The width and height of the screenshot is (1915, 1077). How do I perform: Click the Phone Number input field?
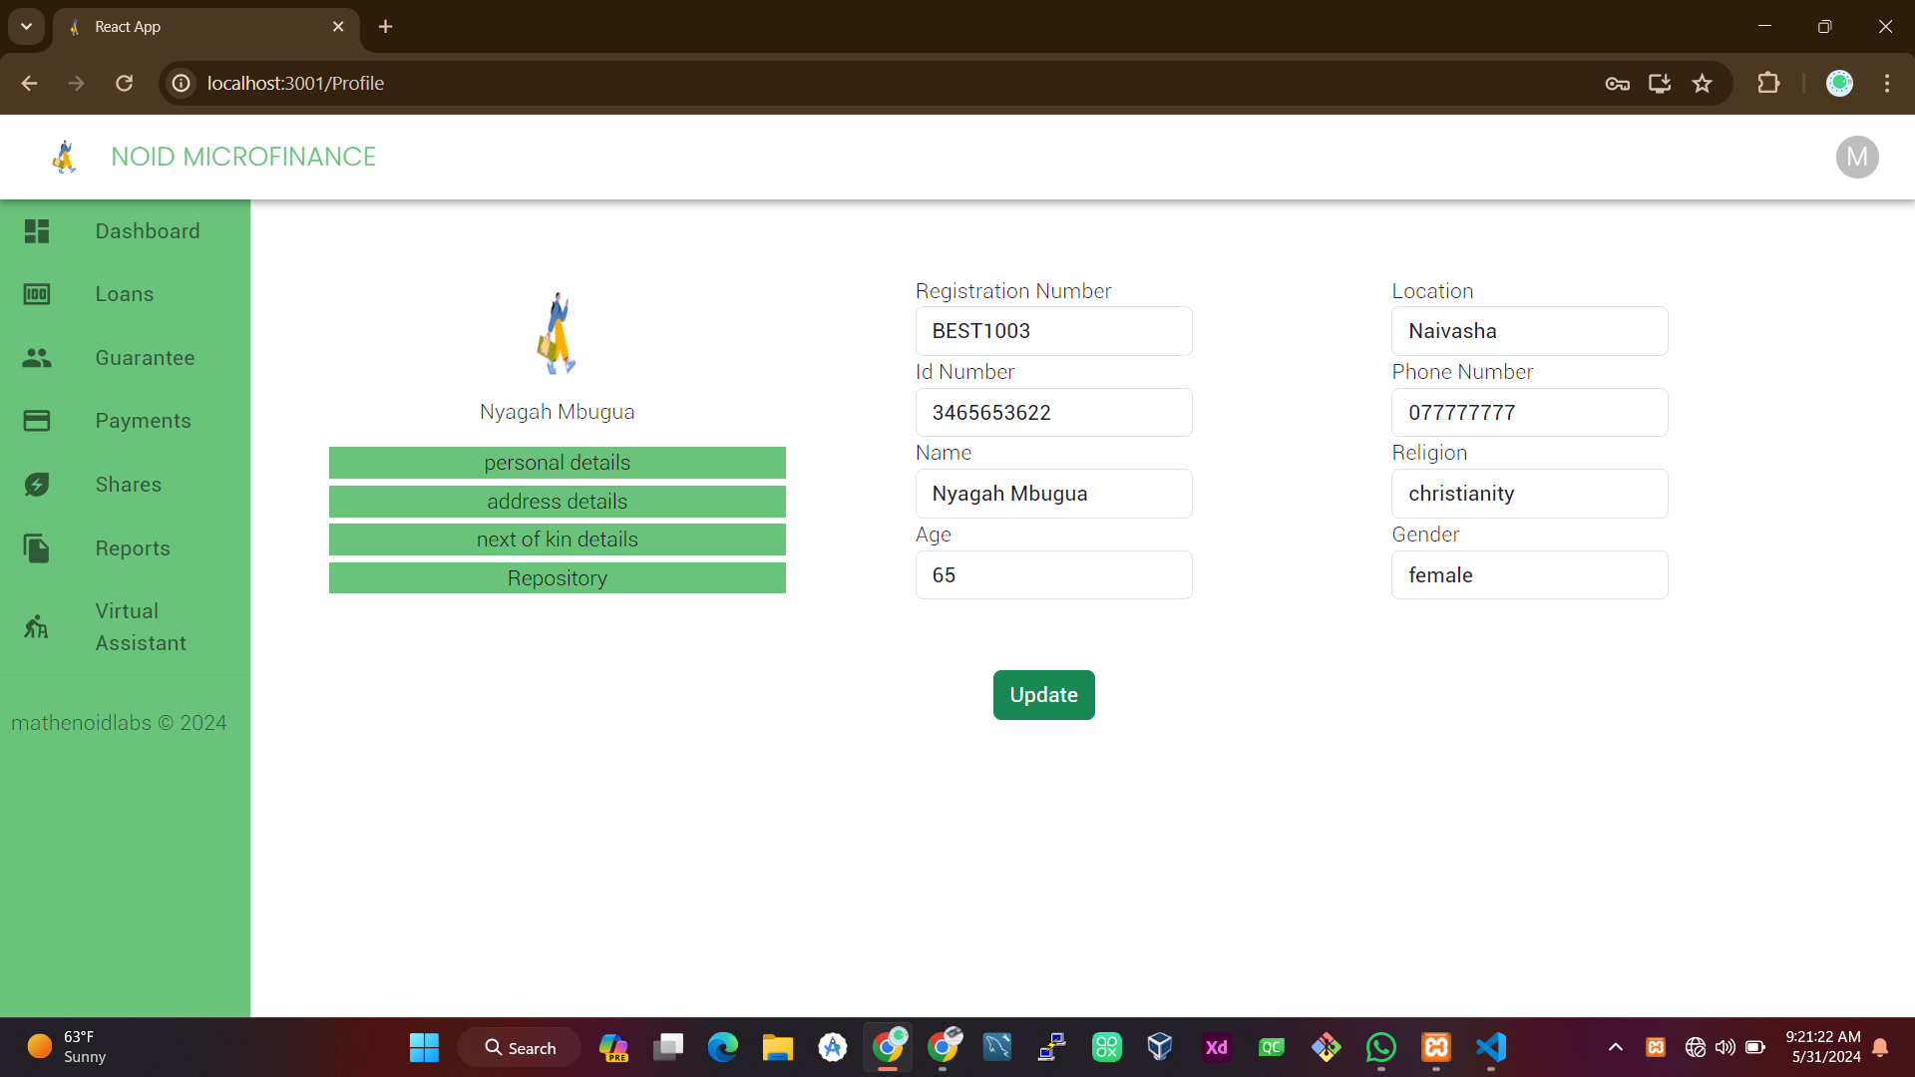[1529, 413]
